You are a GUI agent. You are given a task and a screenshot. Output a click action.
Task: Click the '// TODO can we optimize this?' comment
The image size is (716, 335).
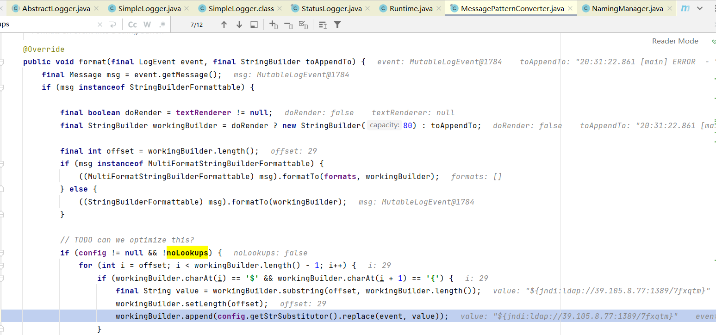click(127, 240)
